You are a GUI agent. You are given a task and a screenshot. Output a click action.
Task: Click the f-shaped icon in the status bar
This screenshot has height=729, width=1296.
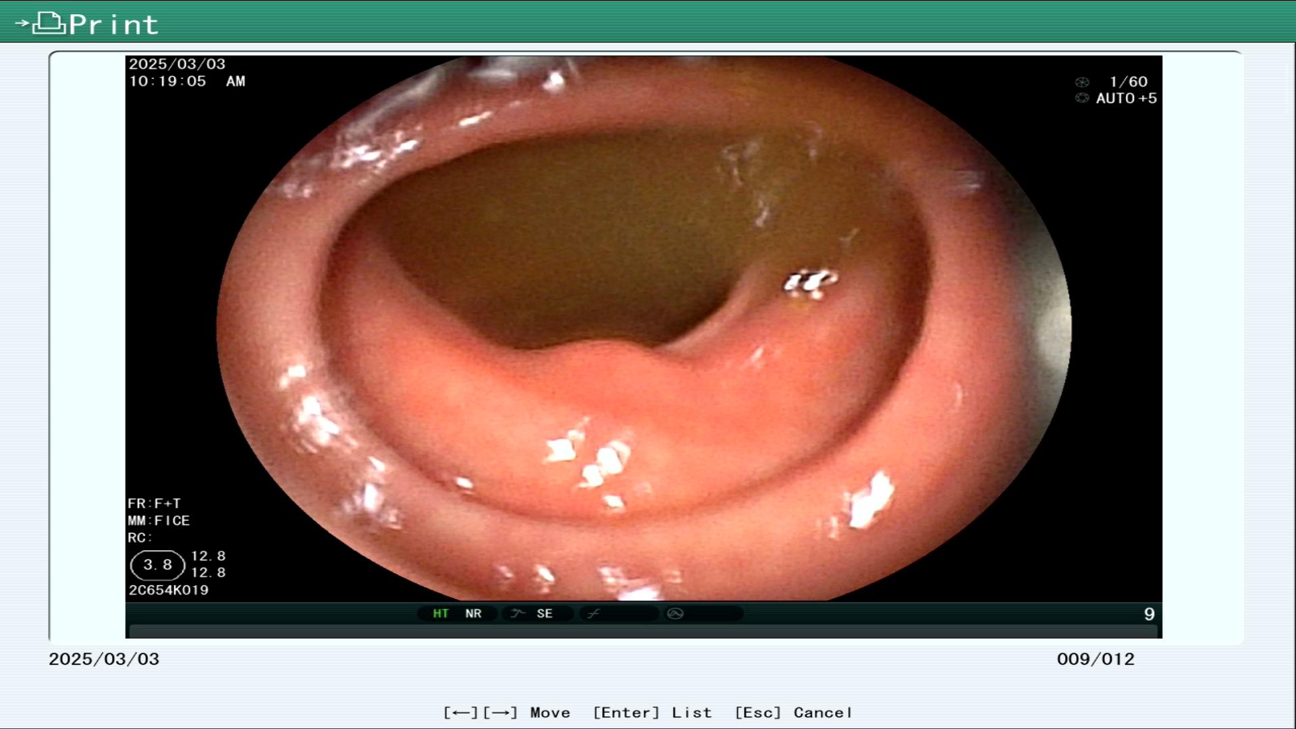tap(593, 614)
